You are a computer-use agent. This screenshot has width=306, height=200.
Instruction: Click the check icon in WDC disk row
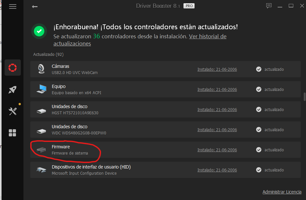pyautogui.click(x=259, y=130)
